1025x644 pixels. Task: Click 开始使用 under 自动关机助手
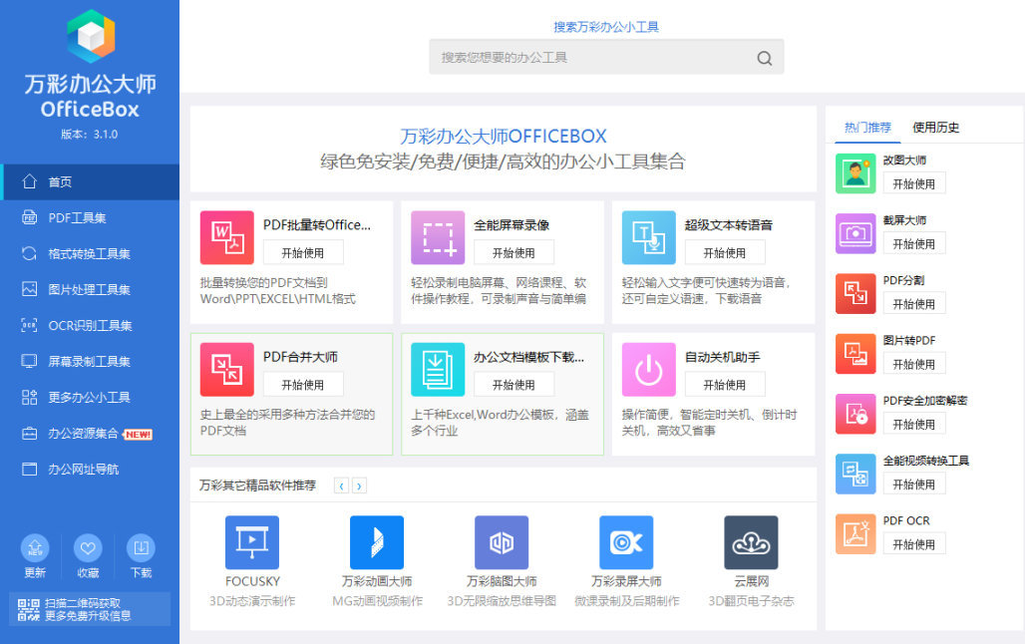click(725, 385)
